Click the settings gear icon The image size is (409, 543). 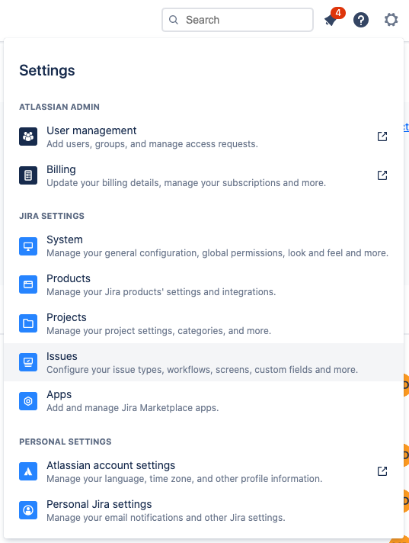[391, 20]
